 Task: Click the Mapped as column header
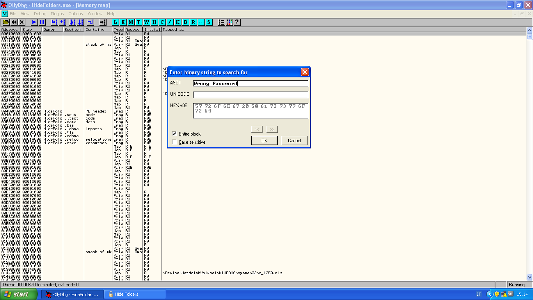coord(344,30)
